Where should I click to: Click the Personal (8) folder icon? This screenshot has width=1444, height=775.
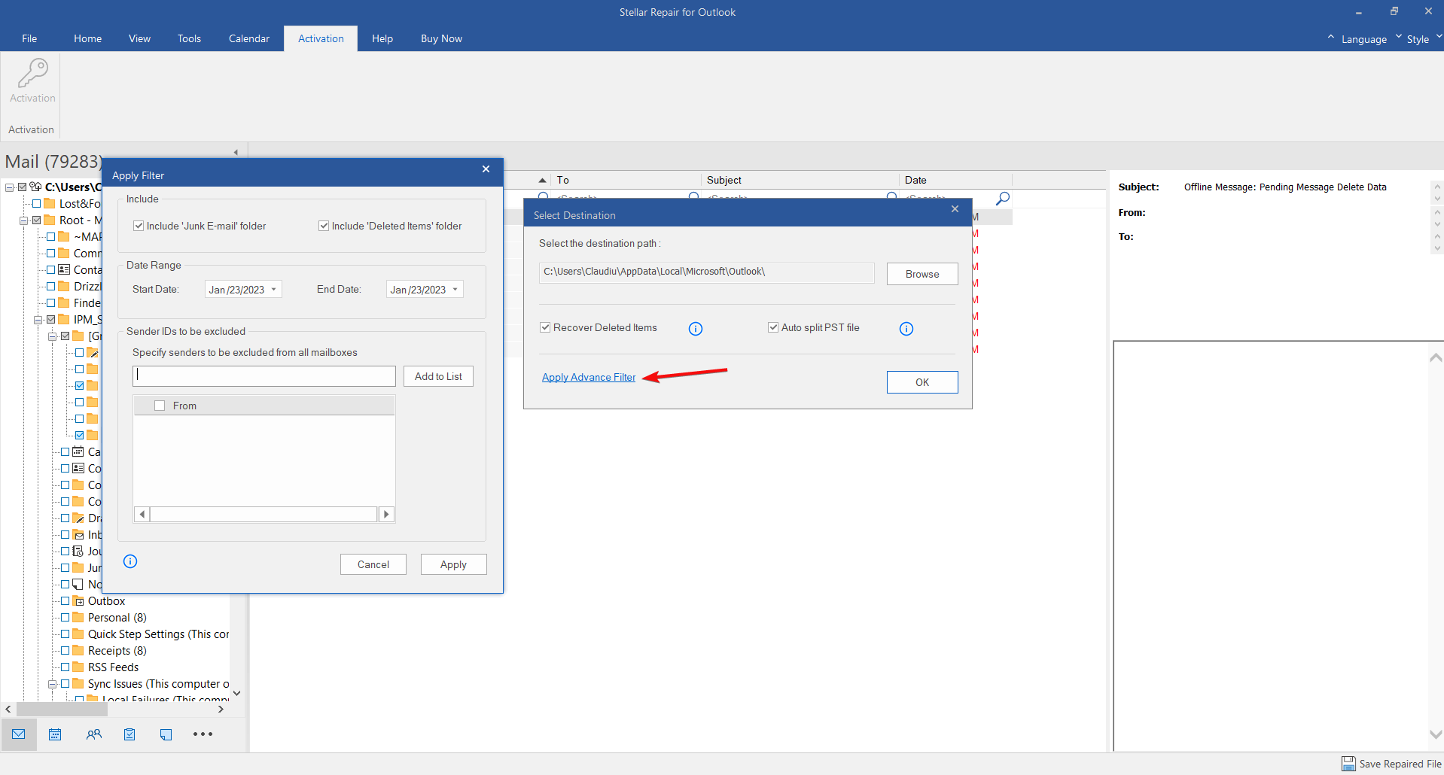(x=78, y=618)
